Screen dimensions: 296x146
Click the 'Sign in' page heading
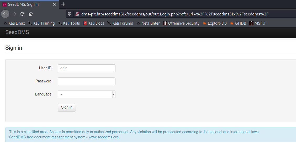tap(14, 48)
